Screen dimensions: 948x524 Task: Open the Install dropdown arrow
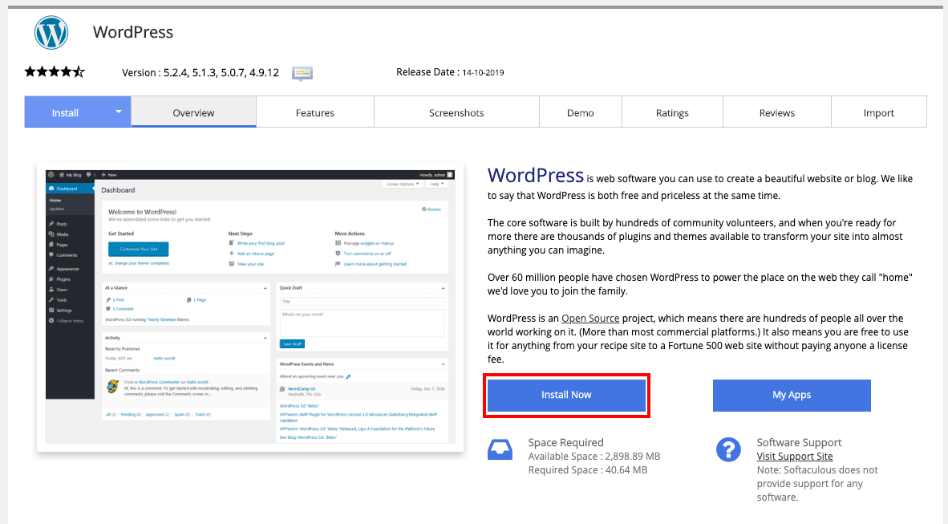click(x=119, y=112)
